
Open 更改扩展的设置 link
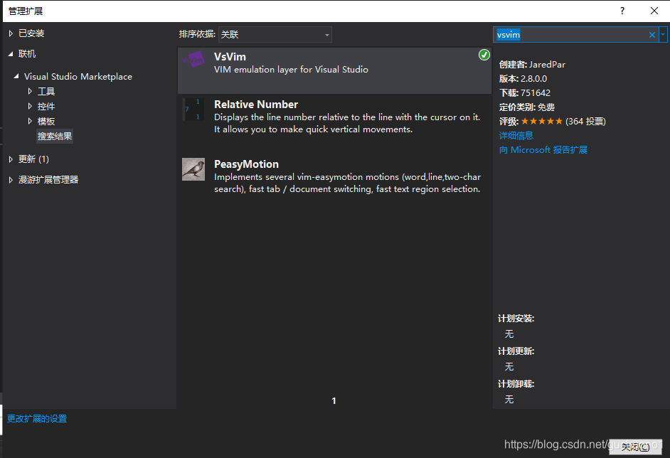pos(37,419)
